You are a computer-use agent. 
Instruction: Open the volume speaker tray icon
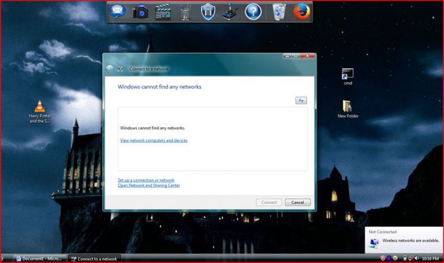pos(417,258)
